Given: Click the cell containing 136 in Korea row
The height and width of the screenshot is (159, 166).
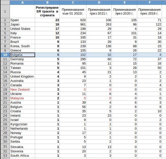Looking at the screenshot, I should point(99,46).
